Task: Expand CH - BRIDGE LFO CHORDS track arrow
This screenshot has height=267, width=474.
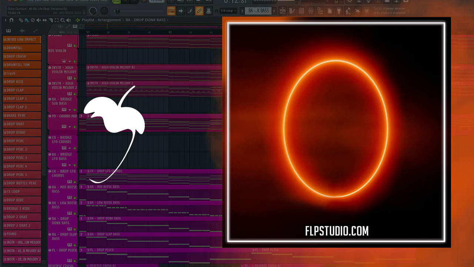Action: click(x=69, y=148)
